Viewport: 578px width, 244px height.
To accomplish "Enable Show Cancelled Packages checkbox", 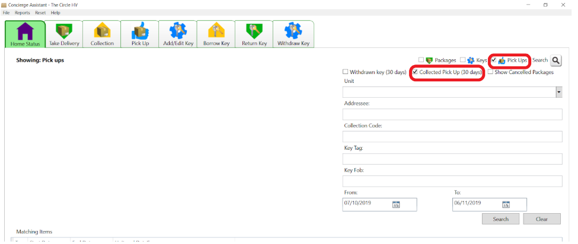I will 490,72.
